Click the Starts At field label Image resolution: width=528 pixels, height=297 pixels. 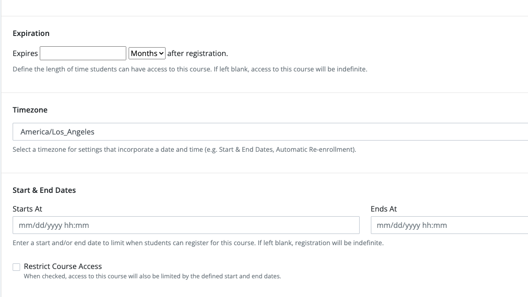[27, 209]
